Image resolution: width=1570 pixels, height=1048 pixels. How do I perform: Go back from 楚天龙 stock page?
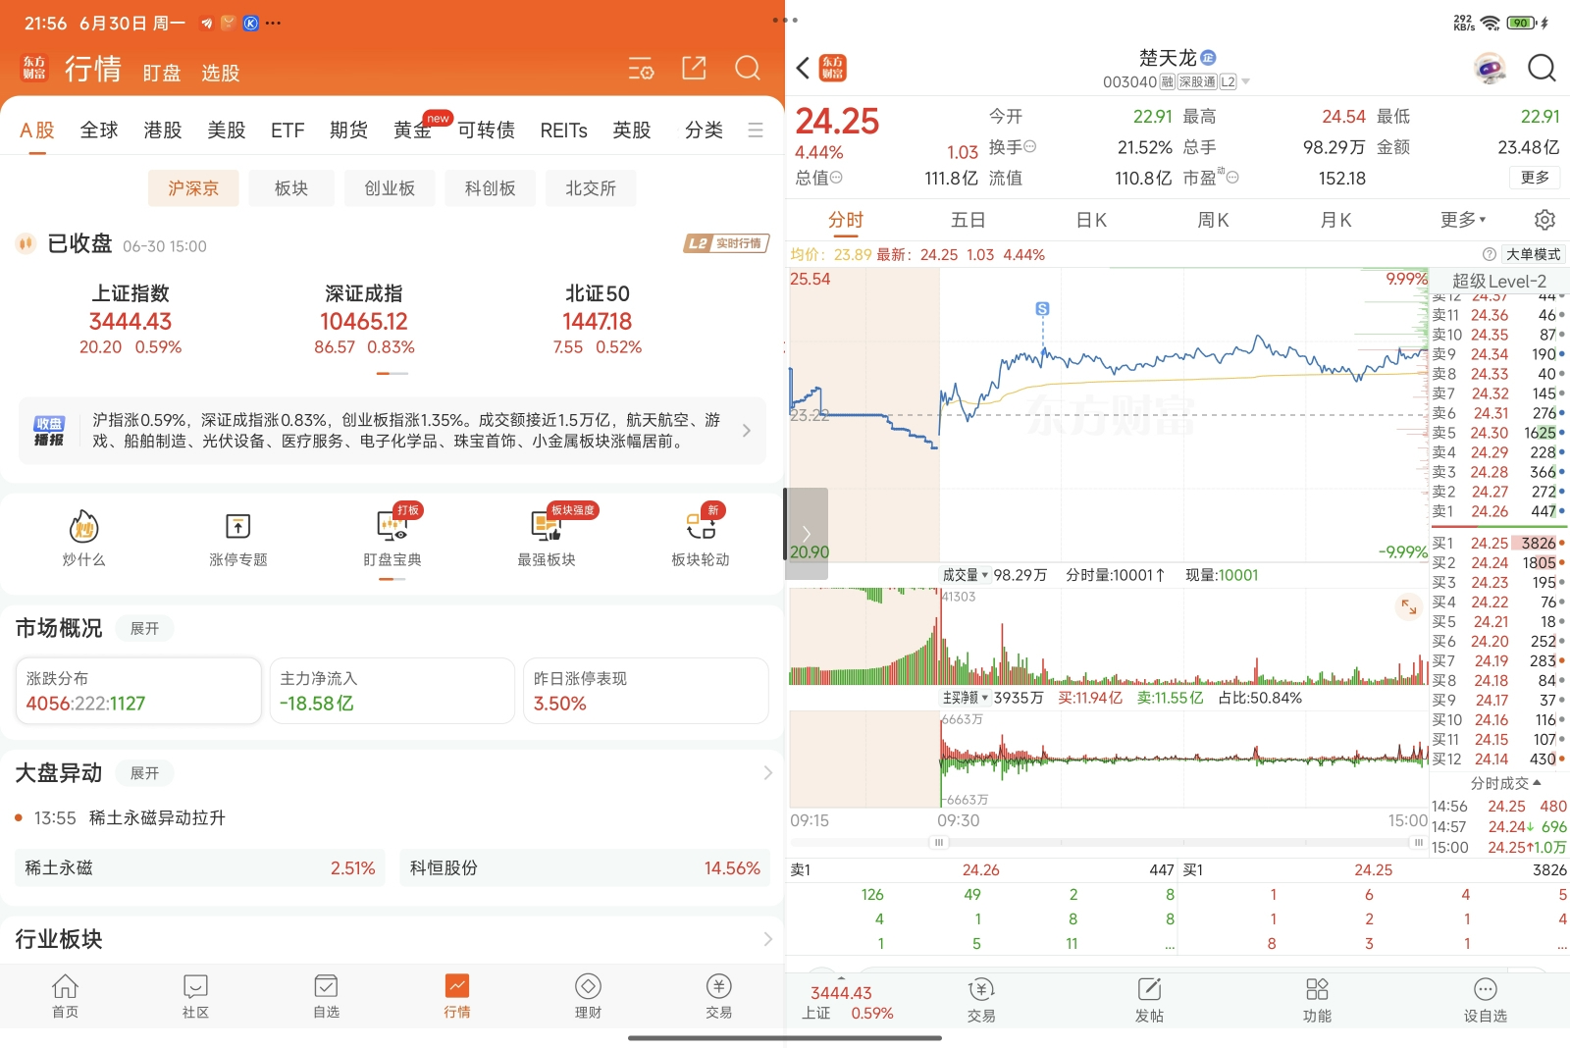click(x=803, y=68)
